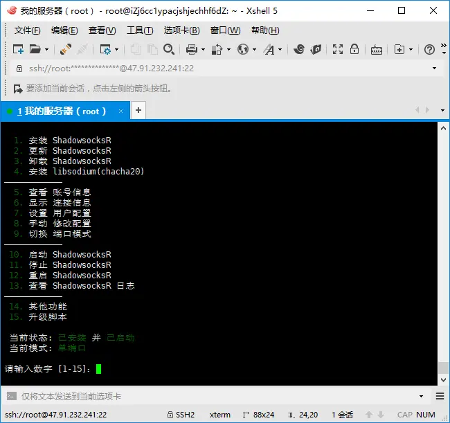The width and height of the screenshot is (450, 423).
Task: Expand the file transfer dropdown arrow
Action: pyautogui.click(x=228, y=50)
